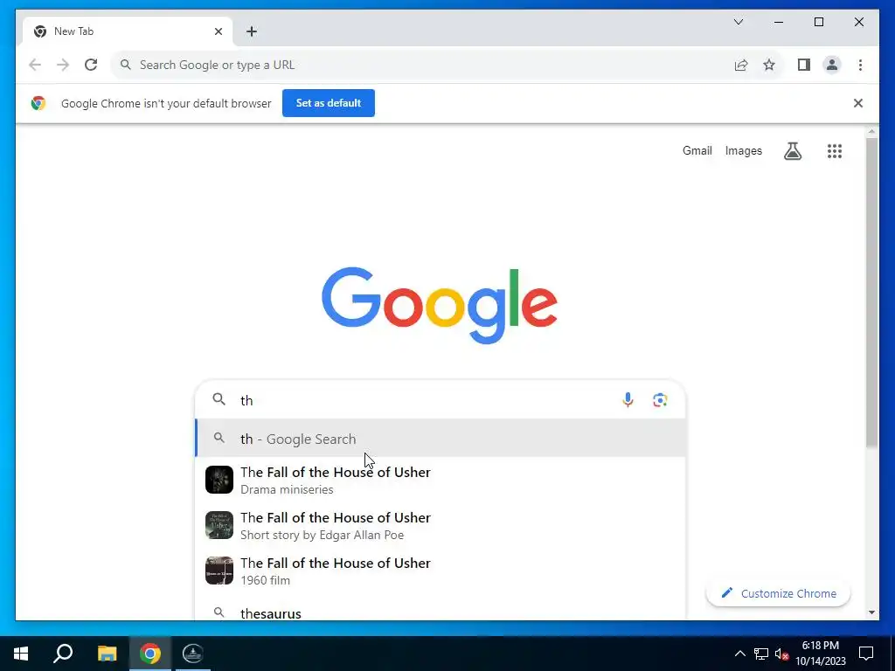
Task: Close the New Tab tab
Action: pos(218,31)
